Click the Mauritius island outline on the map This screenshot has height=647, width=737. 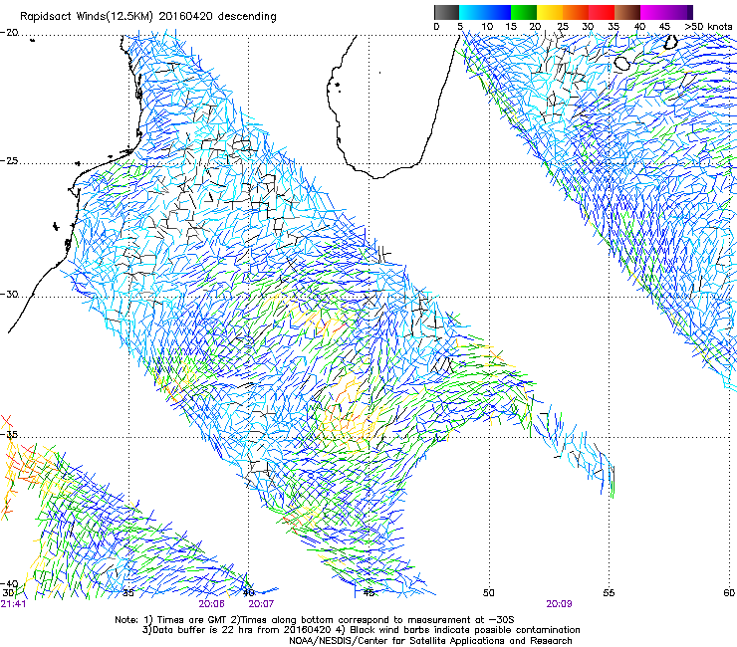point(670,43)
